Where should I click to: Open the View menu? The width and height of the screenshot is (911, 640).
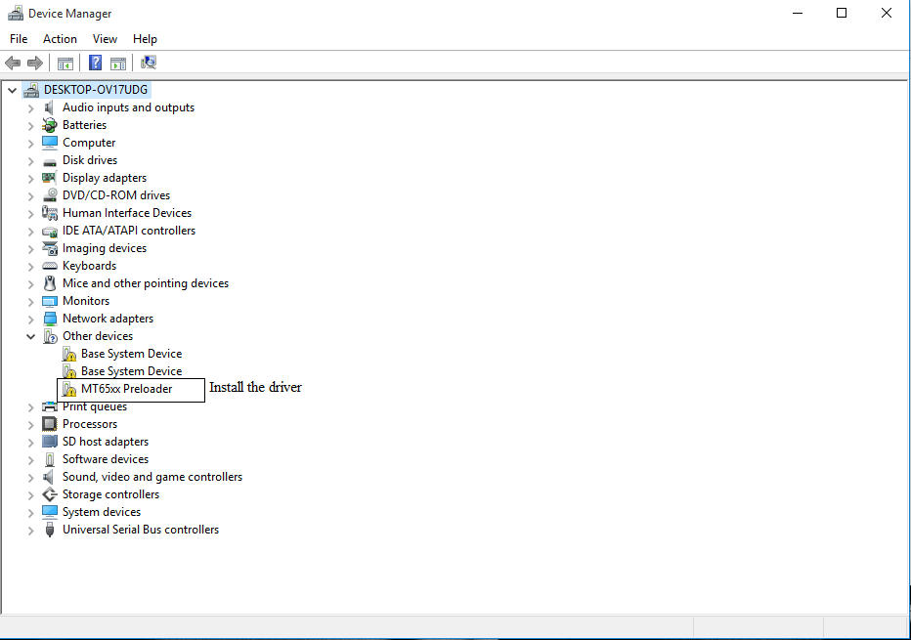(x=105, y=39)
